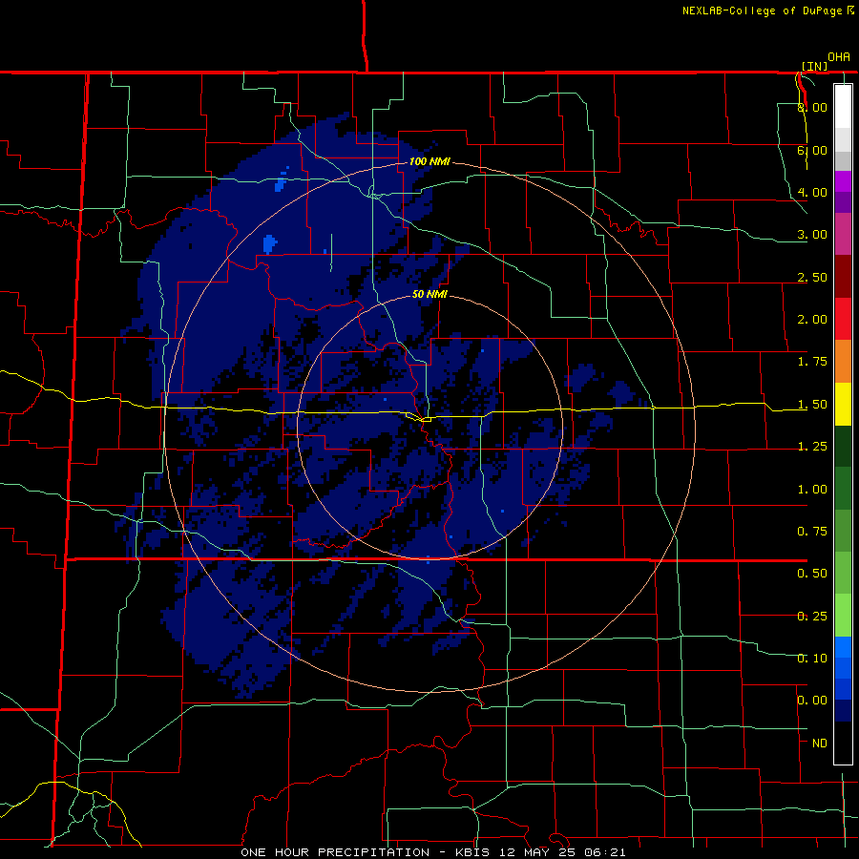
Task: Click the 2.00 legend value
Action: click(x=812, y=320)
